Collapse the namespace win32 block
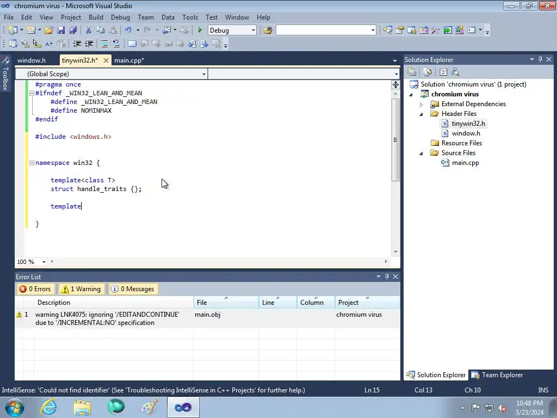The height and width of the screenshot is (418, 557). pos(32,163)
